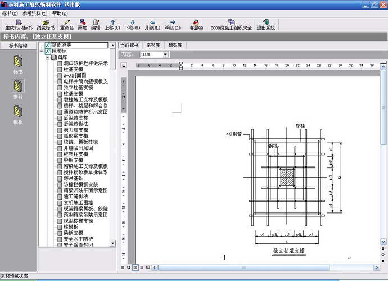Select tree item 后浇带支撑
The height and width of the screenshot is (281, 388).
(x=76, y=118)
